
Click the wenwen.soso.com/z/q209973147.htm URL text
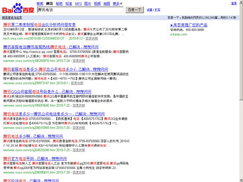pyautogui.click(x=29, y=83)
